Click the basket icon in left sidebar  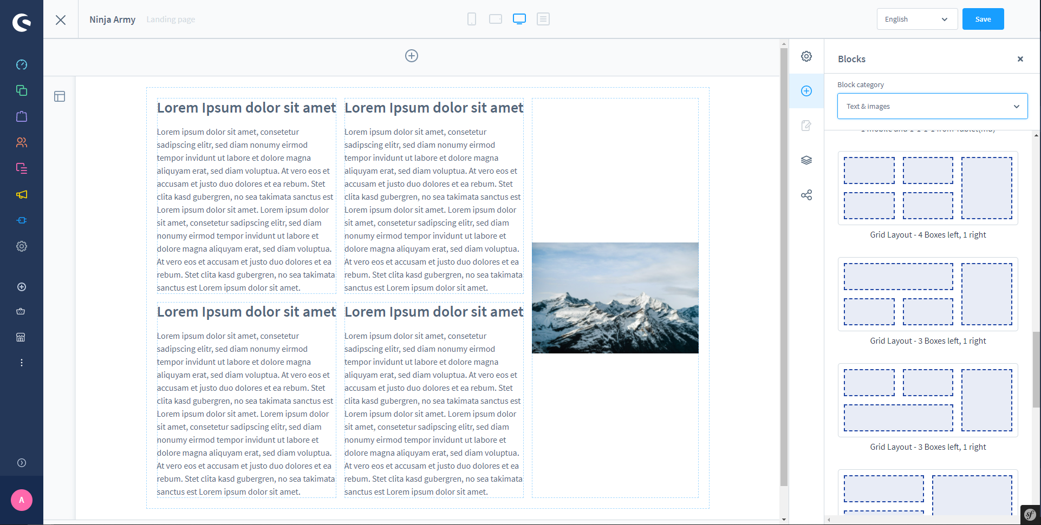[x=21, y=311]
